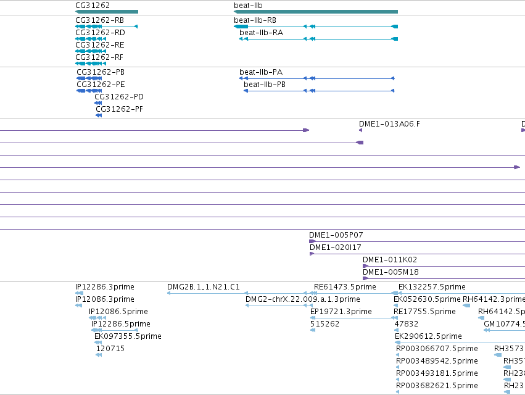Select the beat-IIb-PA protein label
The image size is (525, 395).
pos(261,72)
